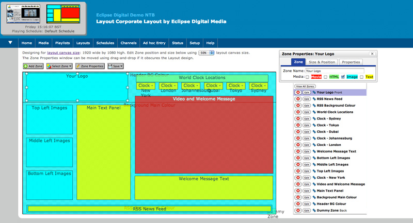Image resolution: width=413 pixels, height=223 pixels.
Task: Tick the HTML media checkbox
Action: (x=326, y=77)
